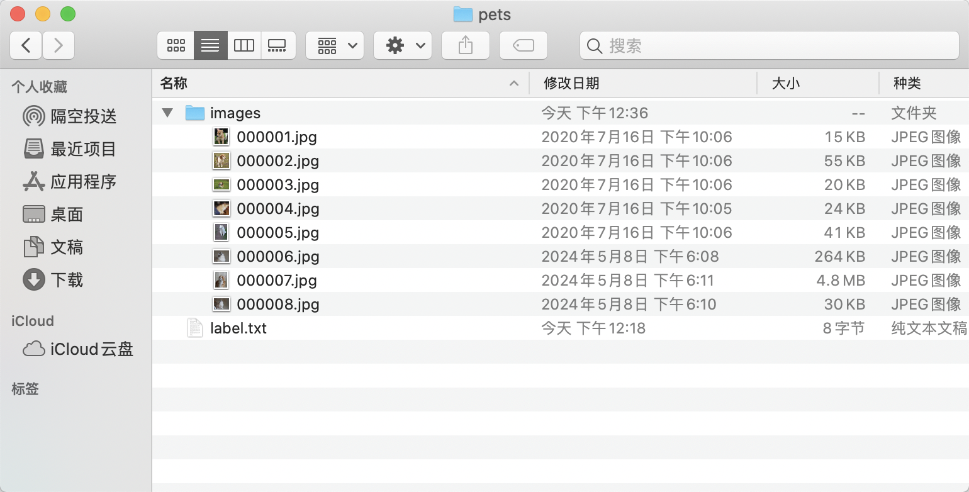Viewport: 969px width, 492px height.
Task: Click the iCloud sidebar section heading
Action: [x=33, y=321]
